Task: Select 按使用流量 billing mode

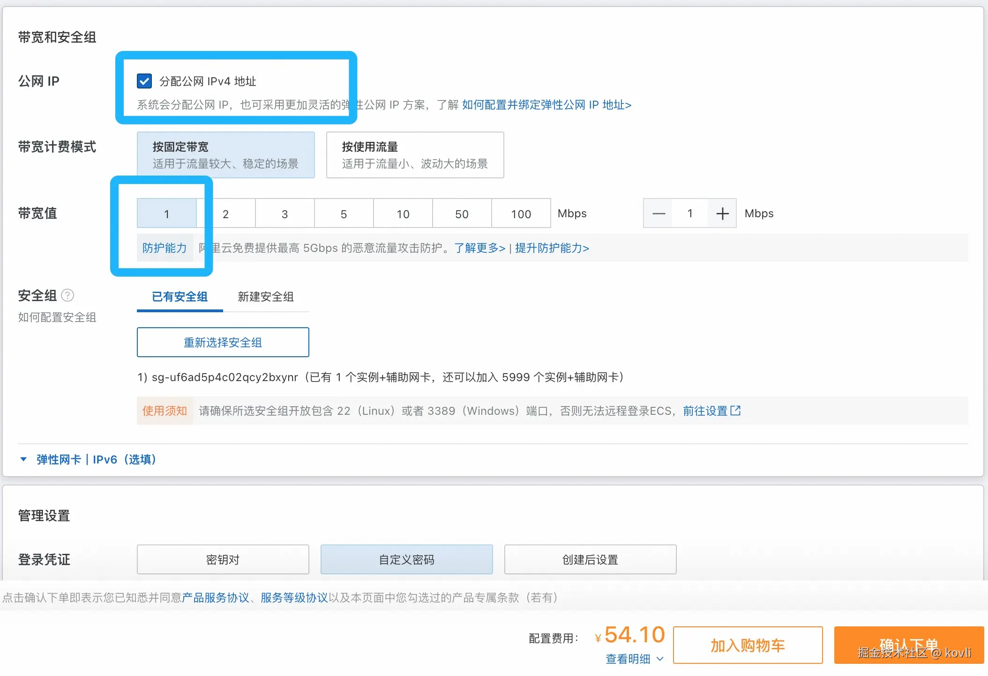Action: tap(415, 155)
